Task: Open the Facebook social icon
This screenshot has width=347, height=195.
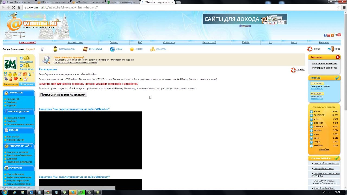Action: [x=325, y=35]
